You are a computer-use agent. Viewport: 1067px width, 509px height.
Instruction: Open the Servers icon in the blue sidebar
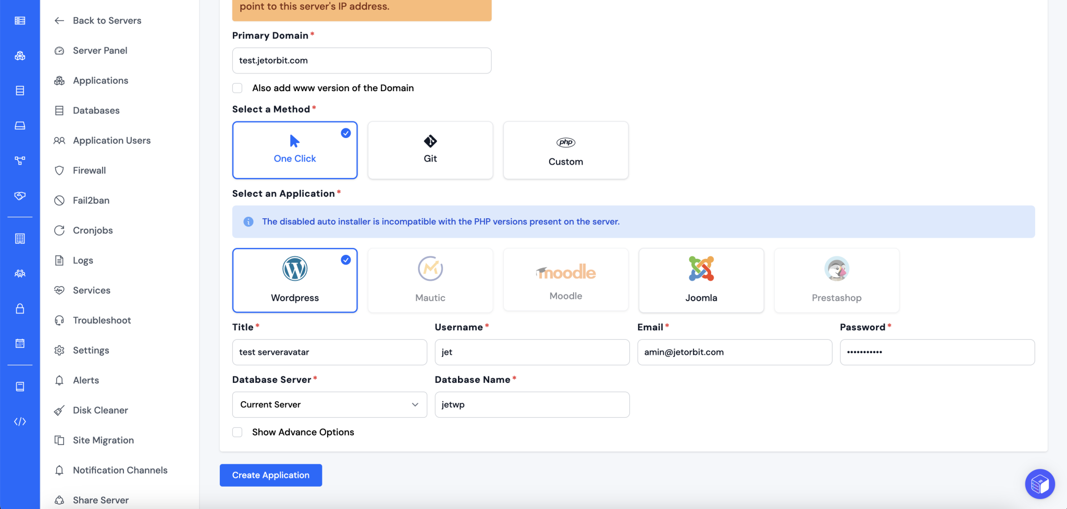click(x=20, y=21)
